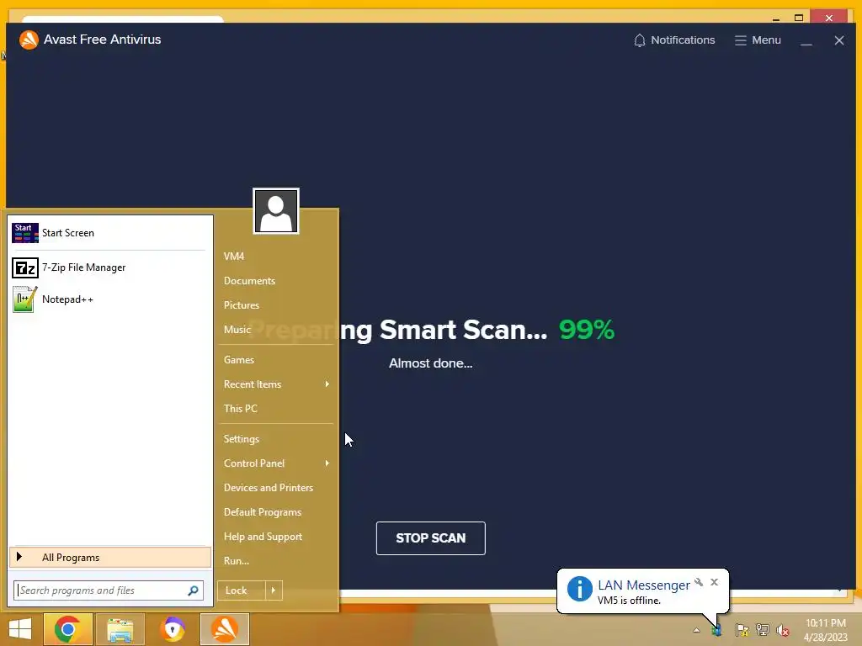Expand the Recent Items submenu
862x646 pixels.
click(276, 384)
